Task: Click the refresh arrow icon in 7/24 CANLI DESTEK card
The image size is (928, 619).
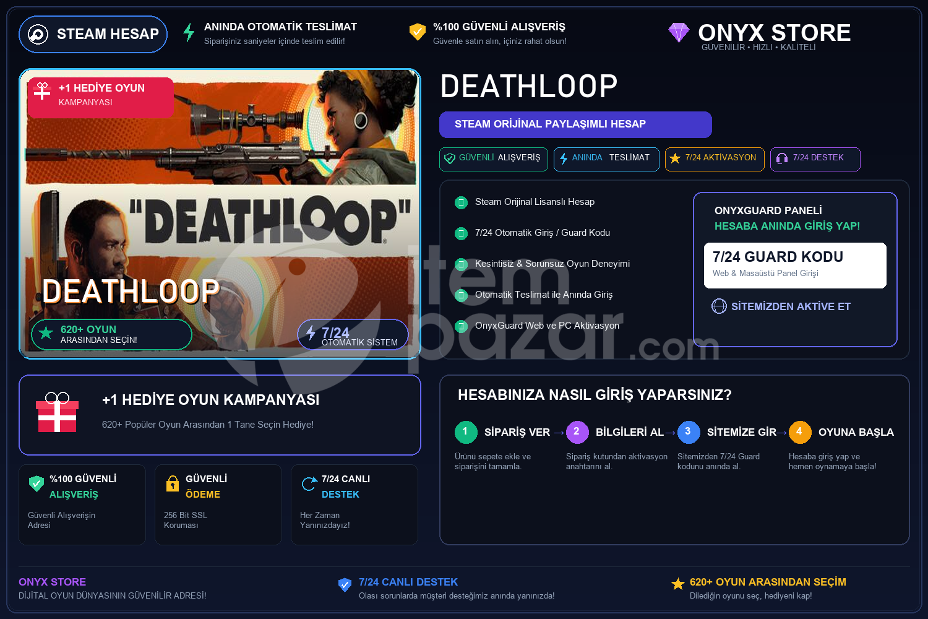Action: click(x=309, y=484)
